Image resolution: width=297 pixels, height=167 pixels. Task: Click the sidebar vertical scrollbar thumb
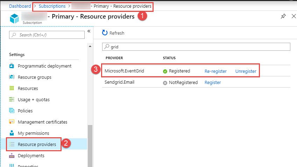[x=90, y=146]
